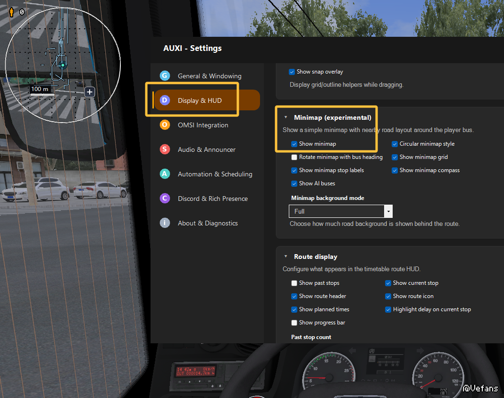The width and height of the screenshot is (504, 398).
Task: Open Minimap background mode dropdown arrow
Action: click(x=388, y=211)
